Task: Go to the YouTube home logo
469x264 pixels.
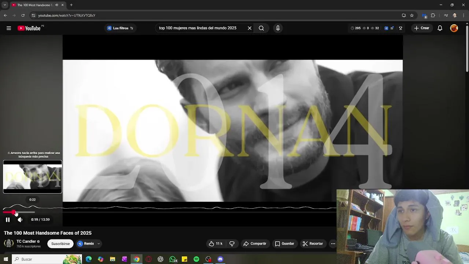Action: 29,28
